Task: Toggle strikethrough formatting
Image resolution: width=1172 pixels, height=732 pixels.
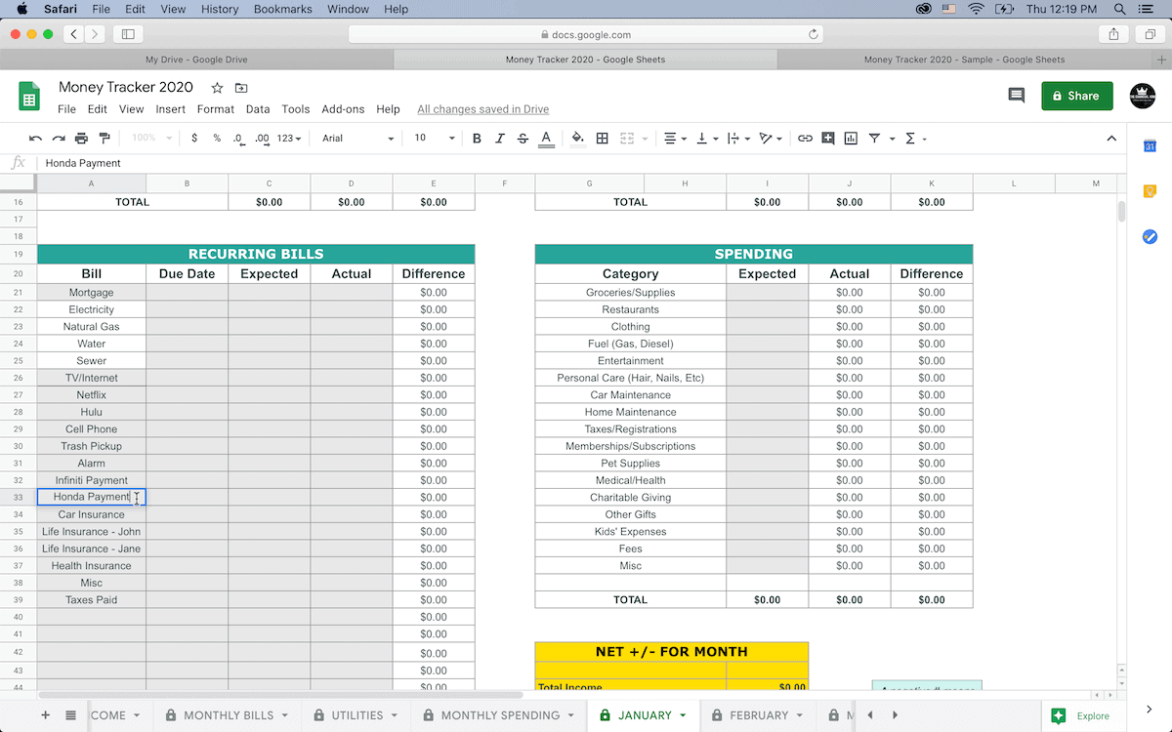Action: (523, 139)
